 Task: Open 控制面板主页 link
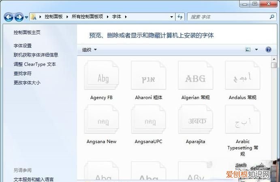(27, 32)
